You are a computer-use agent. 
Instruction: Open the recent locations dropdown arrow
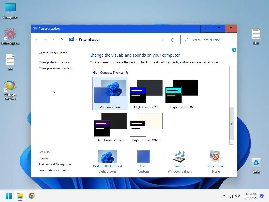click(x=54, y=40)
